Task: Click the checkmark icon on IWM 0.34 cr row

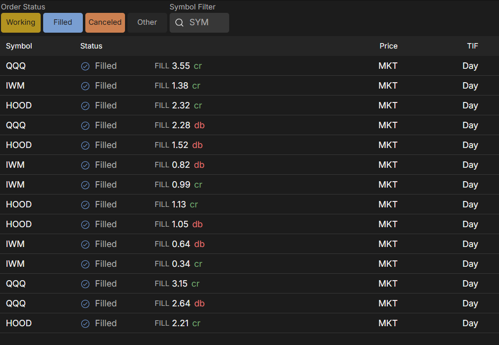Action: click(85, 264)
